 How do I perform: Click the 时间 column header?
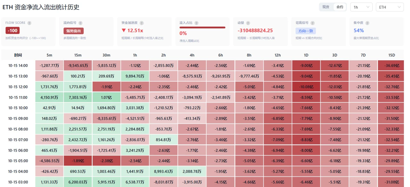18,55
